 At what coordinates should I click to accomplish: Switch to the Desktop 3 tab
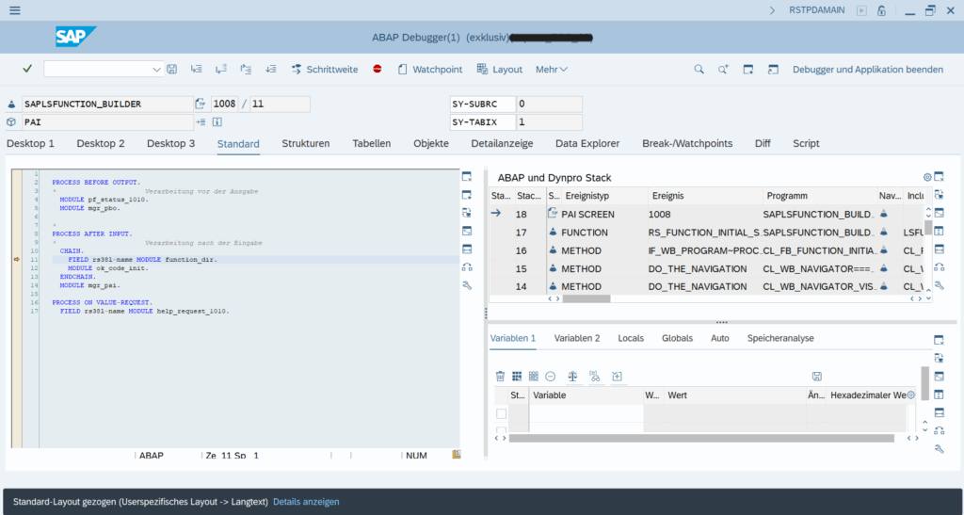pyautogui.click(x=171, y=143)
